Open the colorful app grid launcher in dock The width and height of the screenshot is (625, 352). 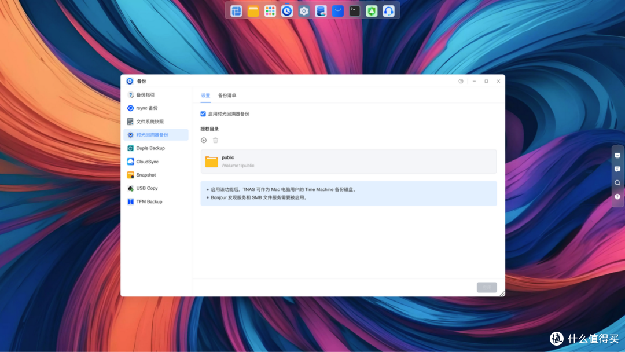point(270,11)
